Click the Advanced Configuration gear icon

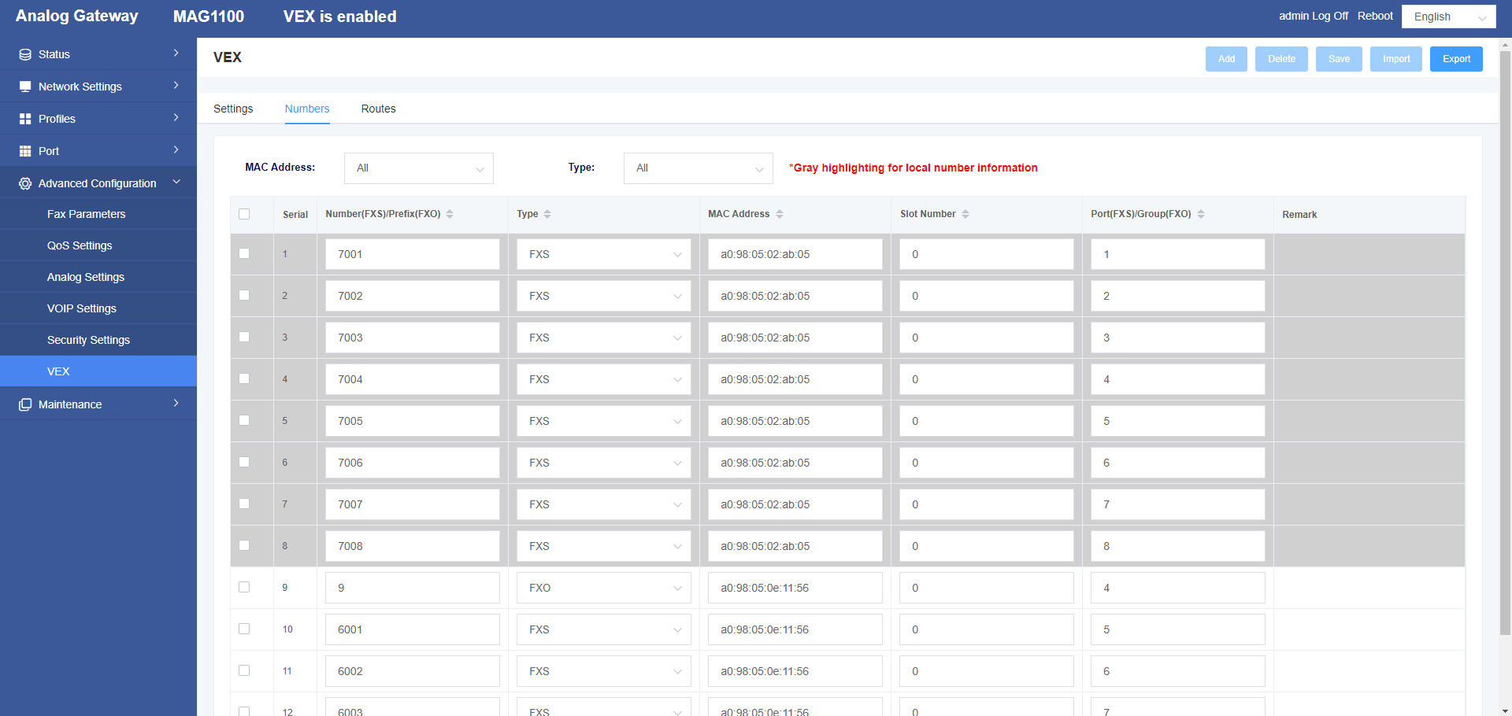coord(25,183)
